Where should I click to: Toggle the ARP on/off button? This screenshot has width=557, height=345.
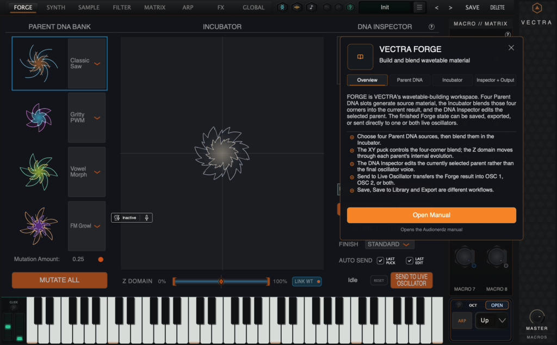click(462, 321)
